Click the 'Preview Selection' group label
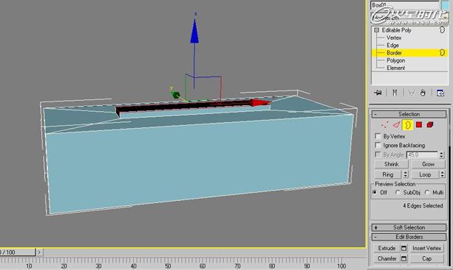 click(395, 184)
